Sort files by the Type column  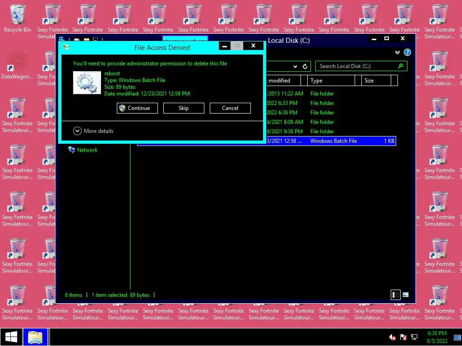coord(331,80)
